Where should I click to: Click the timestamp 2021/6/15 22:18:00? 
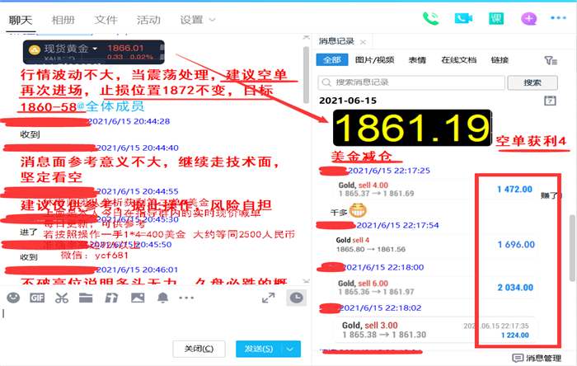[383, 267]
